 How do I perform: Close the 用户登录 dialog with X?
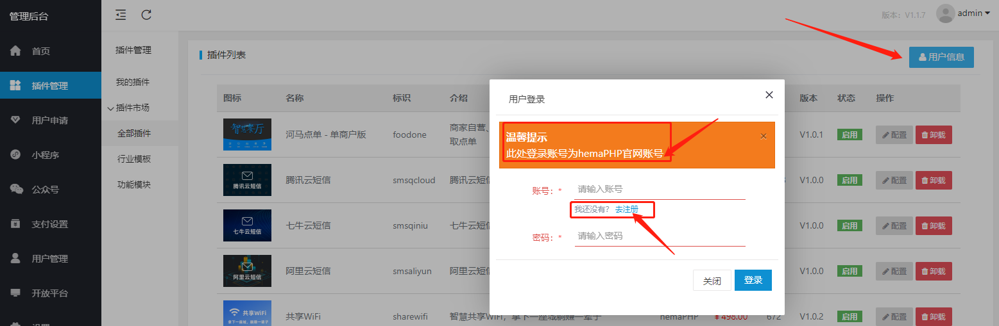click(x=769, y=95)
